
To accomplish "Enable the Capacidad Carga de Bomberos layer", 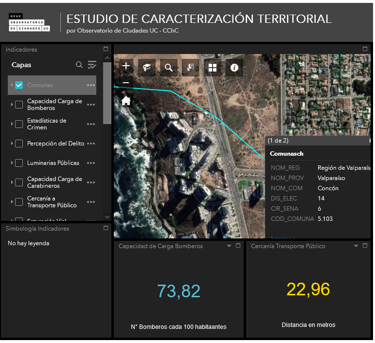I will (x=19, y=105).
